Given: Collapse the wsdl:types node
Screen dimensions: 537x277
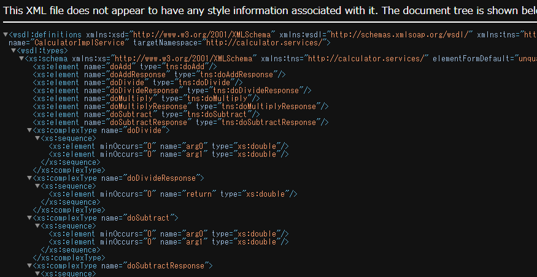Looking at the screenshot, I should click(14, 51).
